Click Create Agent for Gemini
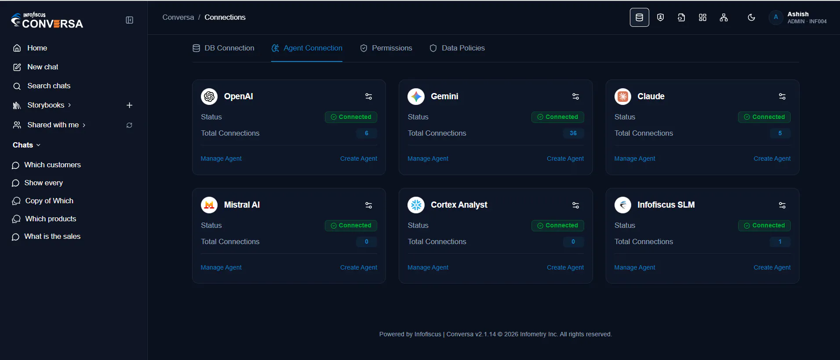The image size is (840, 360). pyautogui.click(x=565, y=159)
